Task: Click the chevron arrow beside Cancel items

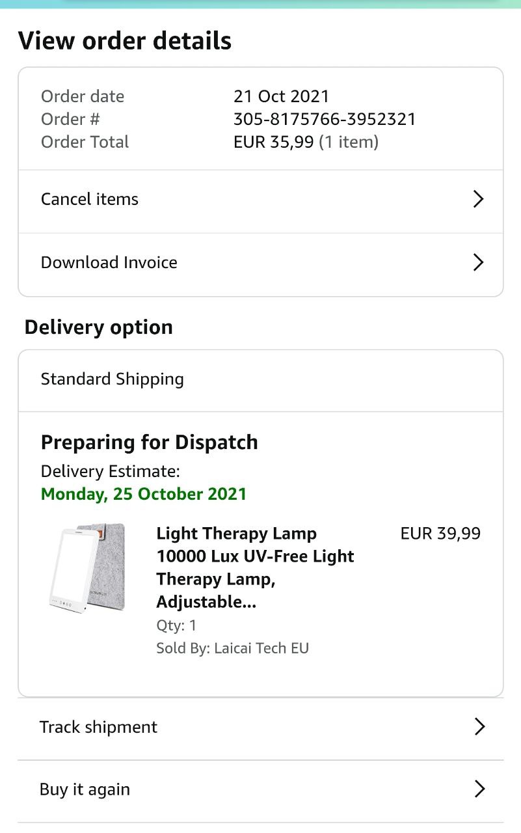Action: pos(478,199)
